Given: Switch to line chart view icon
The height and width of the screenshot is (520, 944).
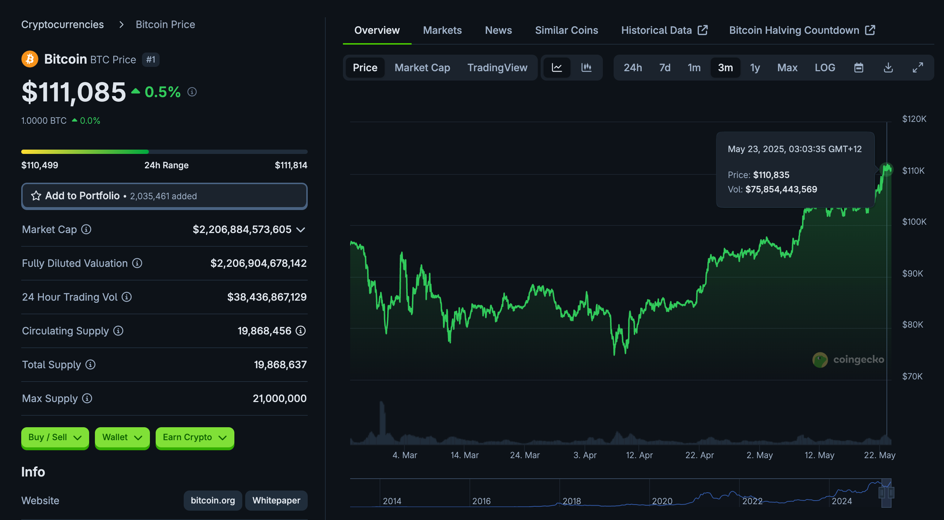Looking at the screenshot, I should [x=556, y=68].
